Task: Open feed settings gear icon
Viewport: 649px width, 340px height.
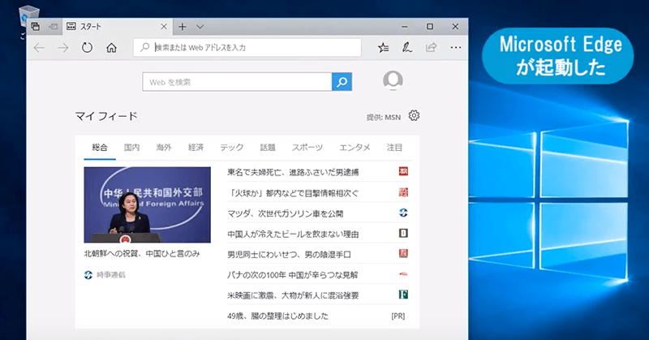Action: [x=414, y=115]
